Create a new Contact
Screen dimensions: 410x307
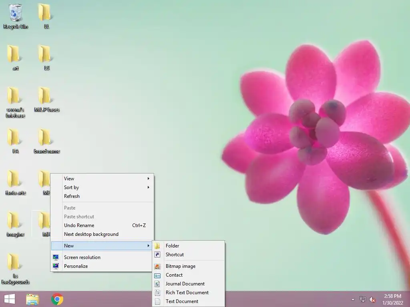coord(189,275)
